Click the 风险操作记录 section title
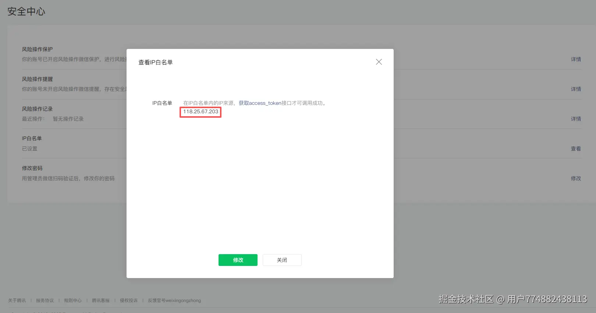The height and width of the screenshot is (313, 596). coord(37,109)
